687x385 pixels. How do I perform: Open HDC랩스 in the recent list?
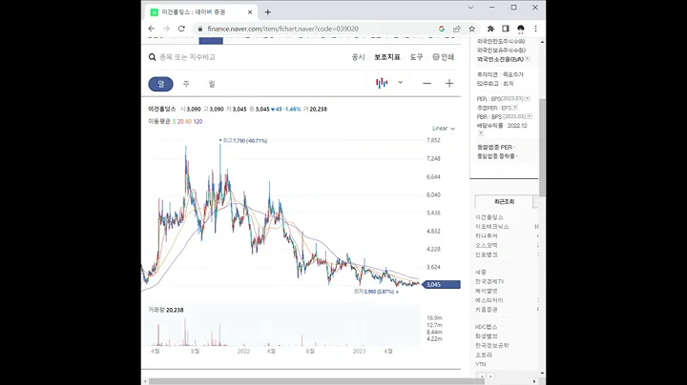click(x=487, y=327)
